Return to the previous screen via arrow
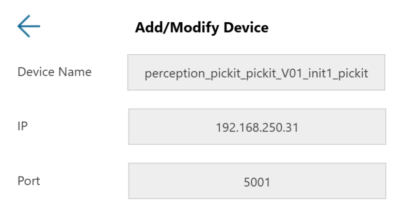Viewport: 402px width, 206px height. tap(29, 26)
